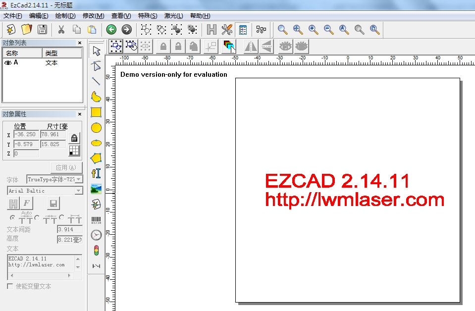Viewport: 475px width, 311px height.
Task: Open the 激光(L) menu
Action: coord(173,16)
